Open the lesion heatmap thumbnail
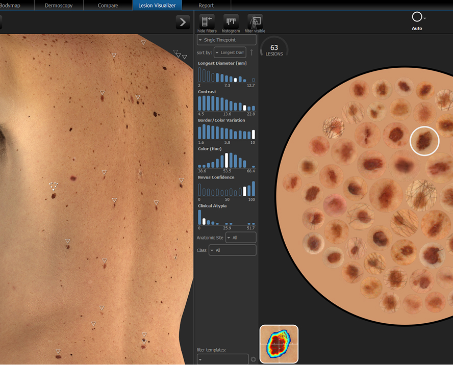Viewport: 453px width, 365px height. click(x=279, y=344)
